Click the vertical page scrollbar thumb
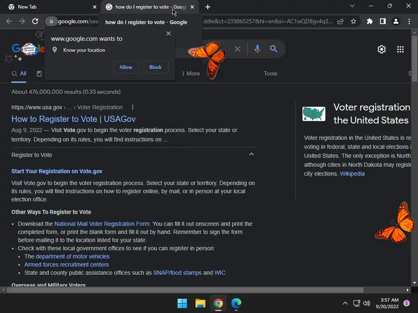 pos(414,59)
